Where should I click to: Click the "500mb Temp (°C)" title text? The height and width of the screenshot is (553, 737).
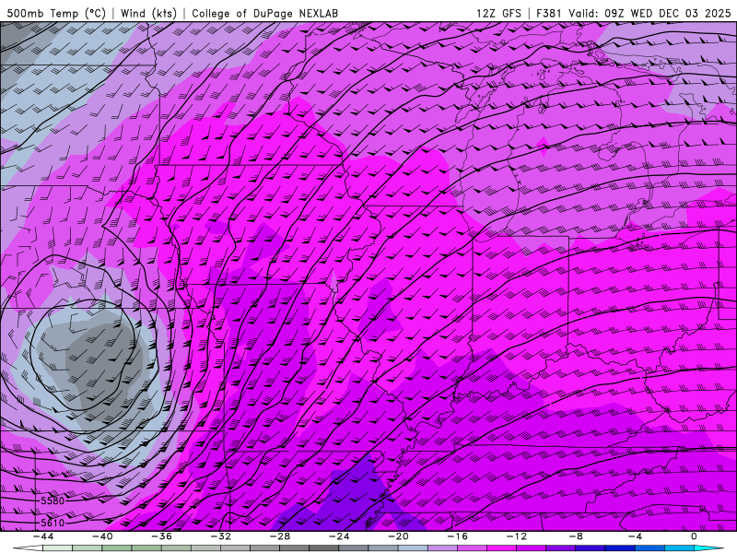pyautogui.click(x=56, y=13)
